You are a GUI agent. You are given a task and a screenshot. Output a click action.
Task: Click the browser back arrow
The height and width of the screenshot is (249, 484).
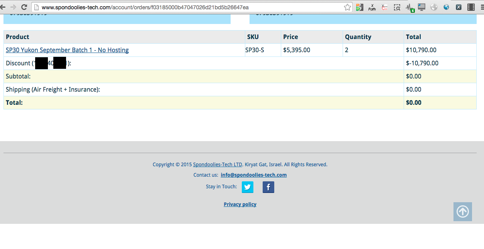tap(2, 7)
